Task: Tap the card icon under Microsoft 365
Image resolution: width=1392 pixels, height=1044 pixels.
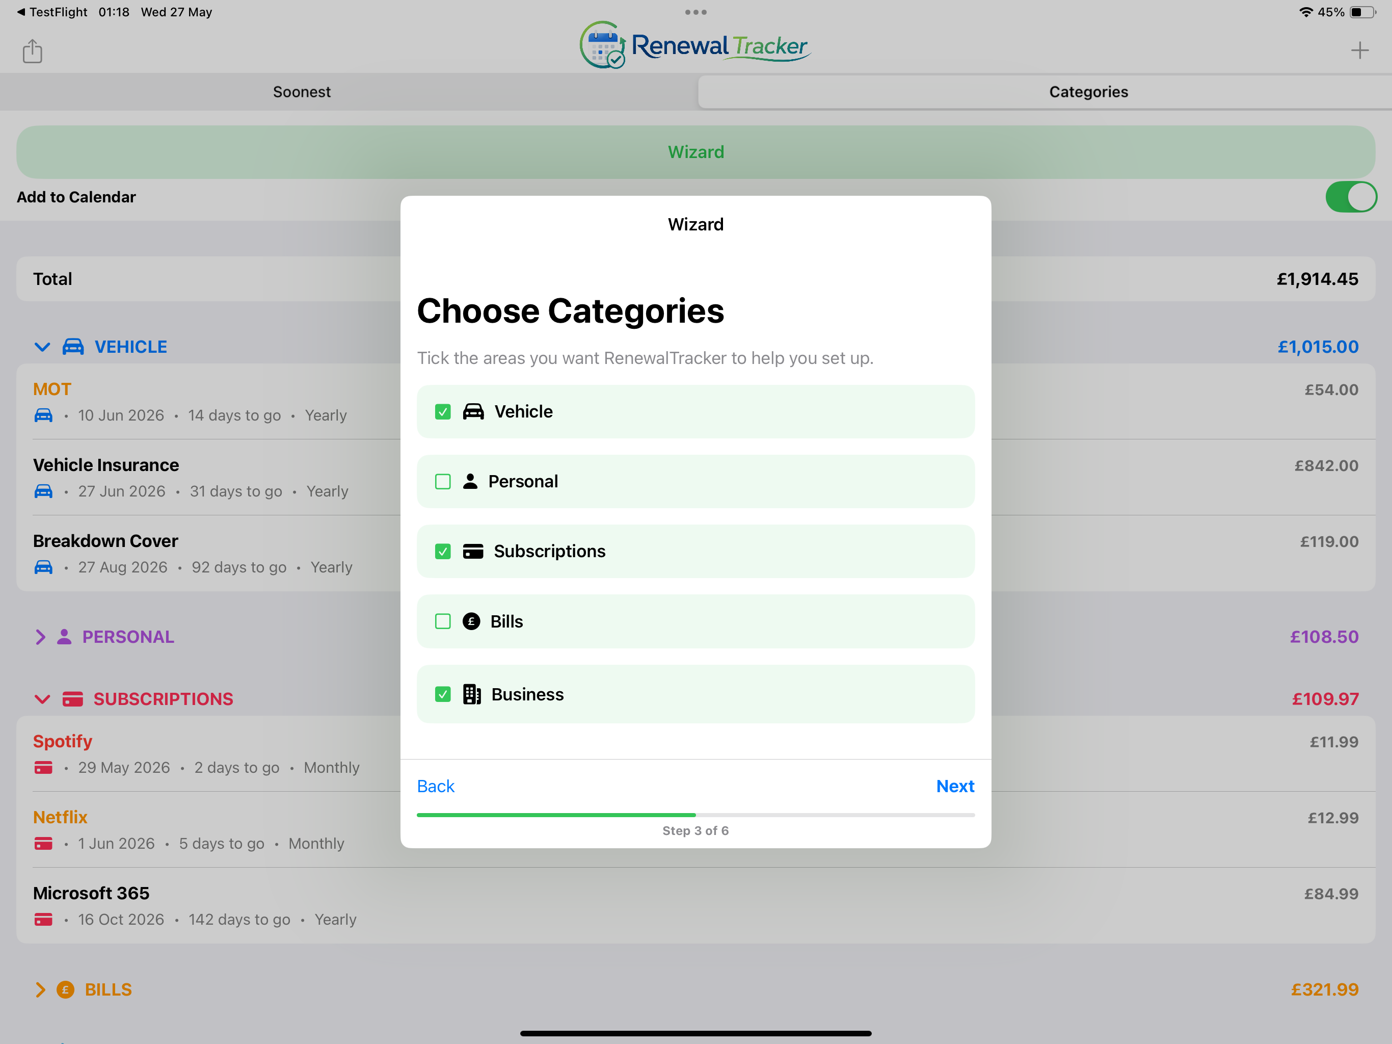Action: (43, 919)
